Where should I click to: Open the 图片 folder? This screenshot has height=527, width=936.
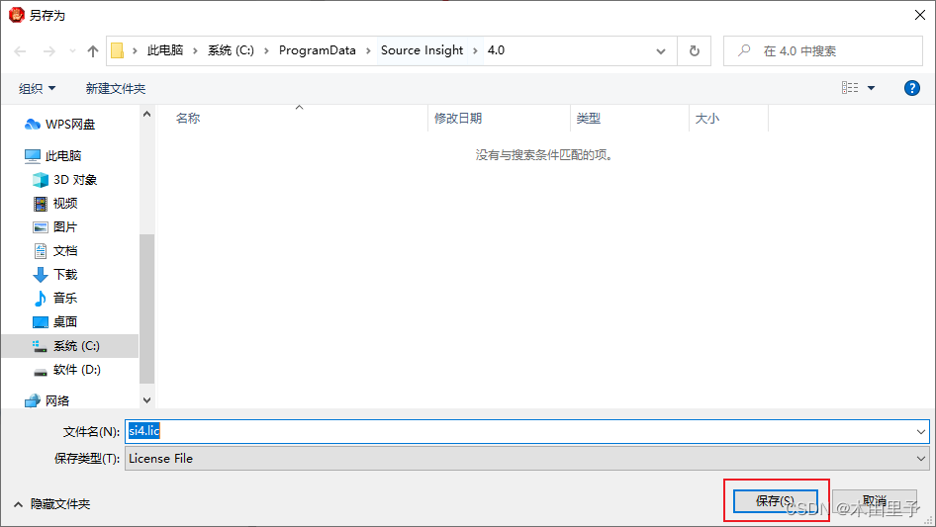55,227
